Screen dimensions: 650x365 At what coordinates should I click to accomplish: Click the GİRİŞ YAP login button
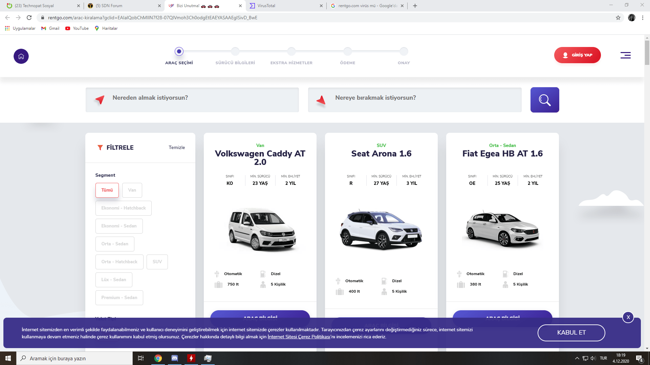pos(577,55)
